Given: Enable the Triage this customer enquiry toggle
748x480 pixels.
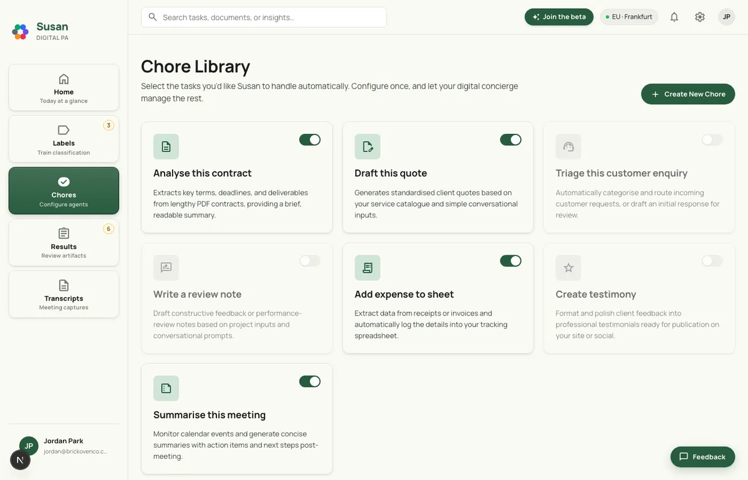Looking at the screenshot, I should (x=712, y=140).
